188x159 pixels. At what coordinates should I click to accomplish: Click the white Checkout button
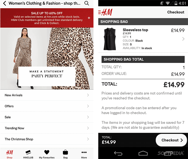pos(171,140)
